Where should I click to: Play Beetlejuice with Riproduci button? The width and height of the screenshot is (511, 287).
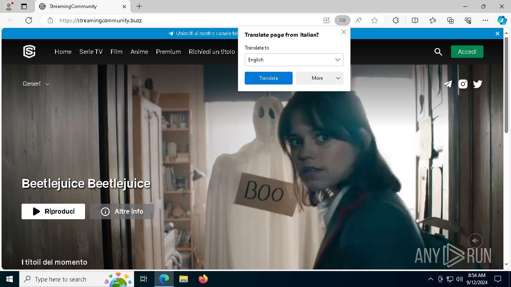click(53, 211)
